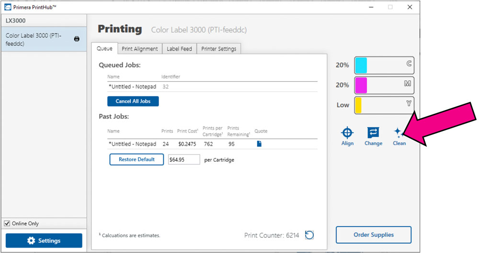
Task: Click the Print Counter: 6214 text
Action: [x=271, y=235]
